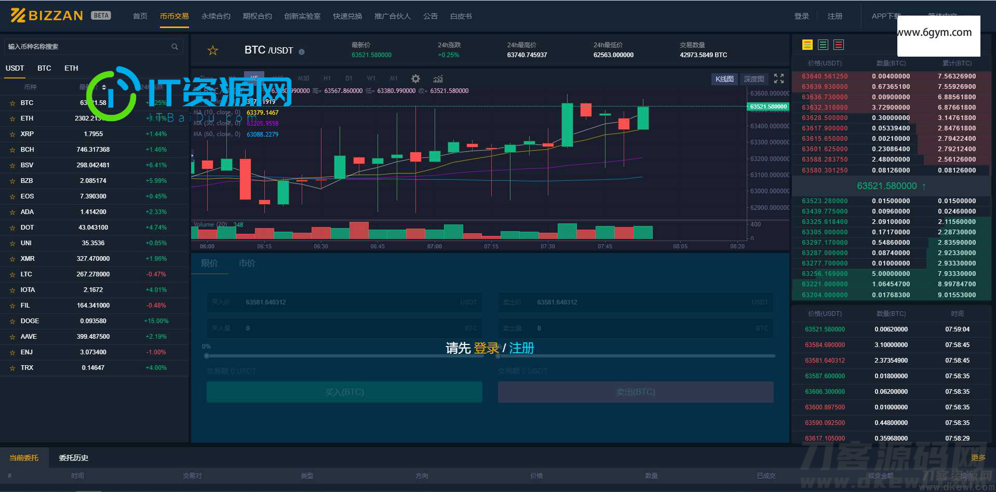Click the yellow 登录 link over the trade form
The height and width of the screenshot is (492, 996).
pyautogui.click(x=487, y=348)
